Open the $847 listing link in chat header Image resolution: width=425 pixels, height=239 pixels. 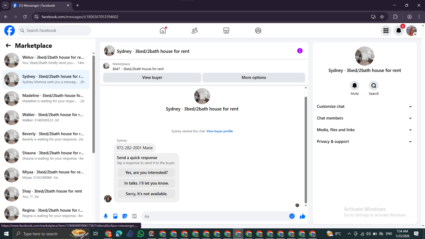pos(138,69)
